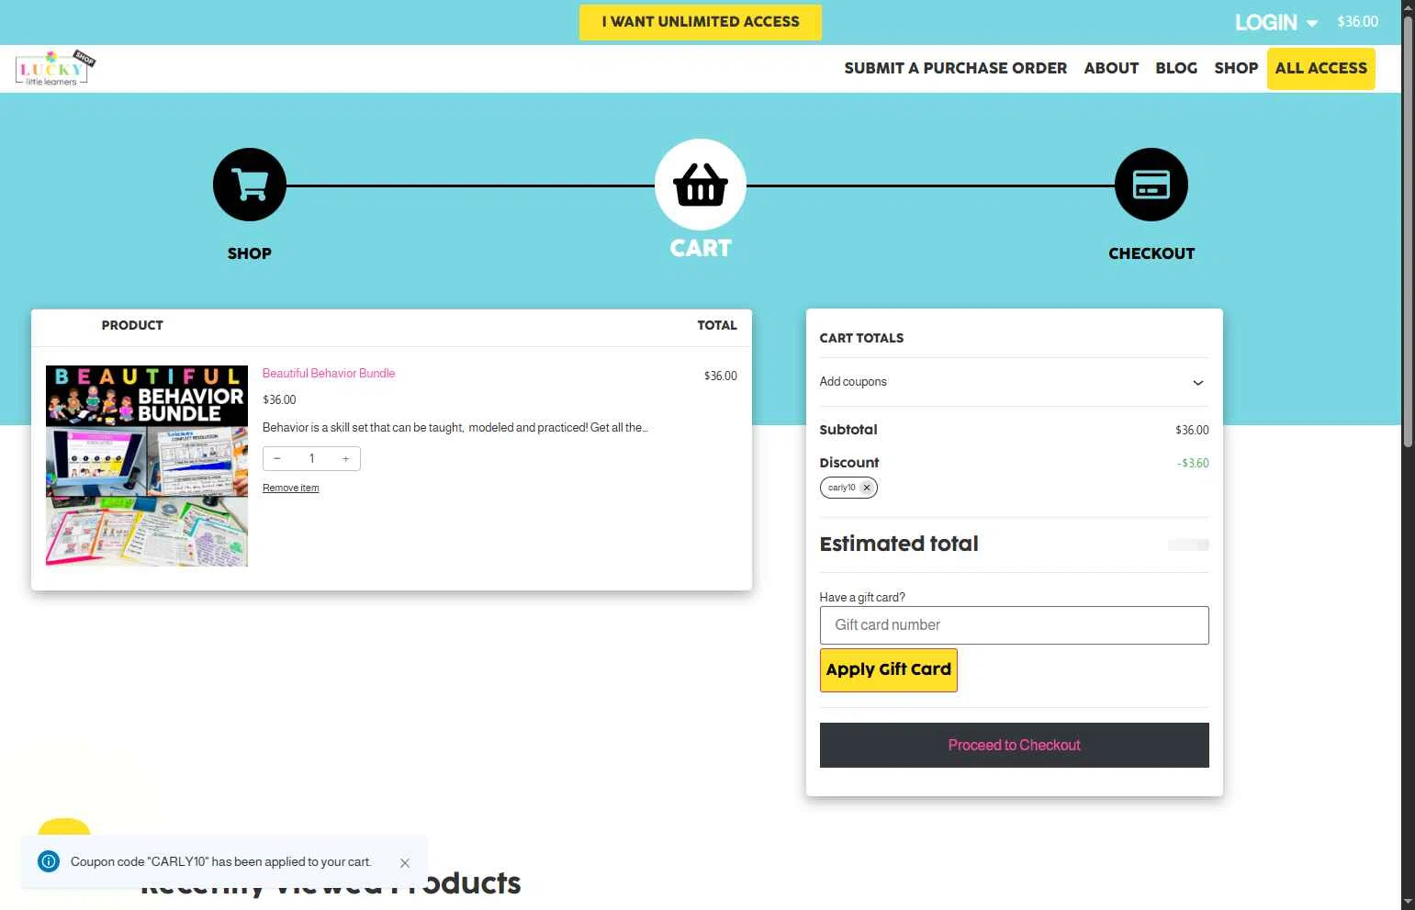
Task: Click the Cart basket step icon
Action: [701, 185]
